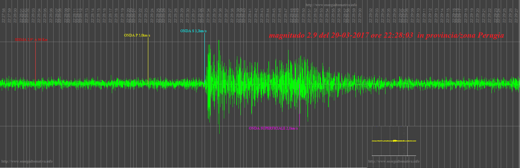Click the 22:29:27 timestamp on time axis

pos(517,15)
